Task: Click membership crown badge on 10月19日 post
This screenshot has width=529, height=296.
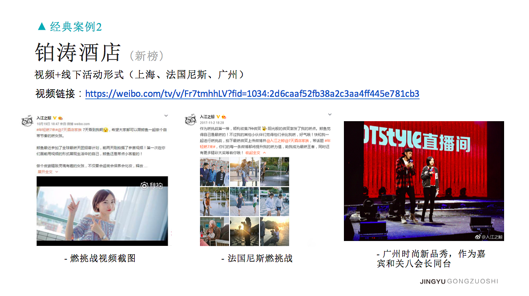Action: pos(61,118)
